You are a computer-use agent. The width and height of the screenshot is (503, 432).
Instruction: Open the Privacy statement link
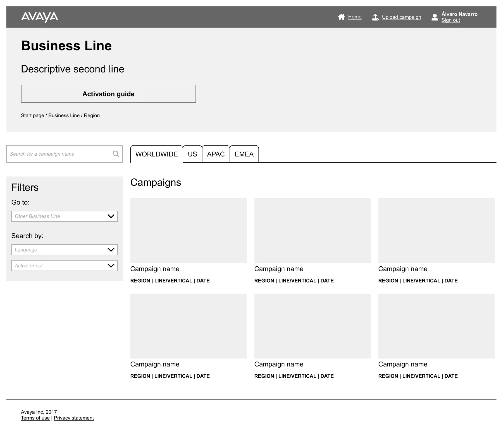point(74,418)
